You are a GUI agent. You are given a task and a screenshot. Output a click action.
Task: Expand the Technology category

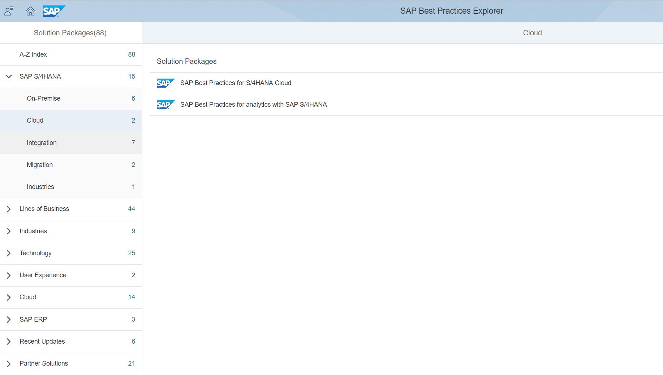[9, 253]
